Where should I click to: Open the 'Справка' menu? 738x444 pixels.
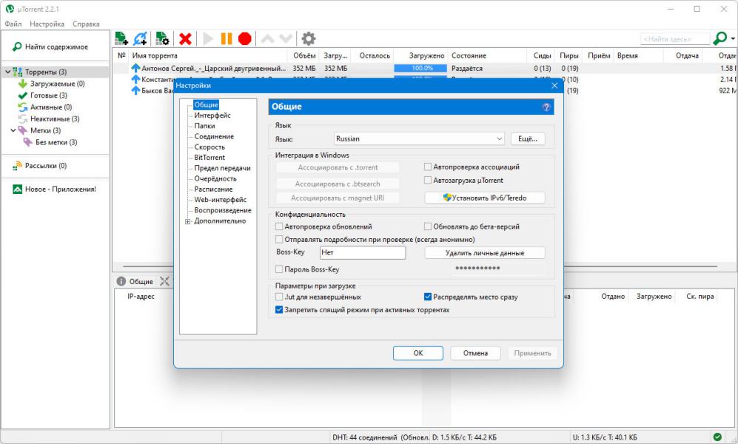(x=86, y=24)
